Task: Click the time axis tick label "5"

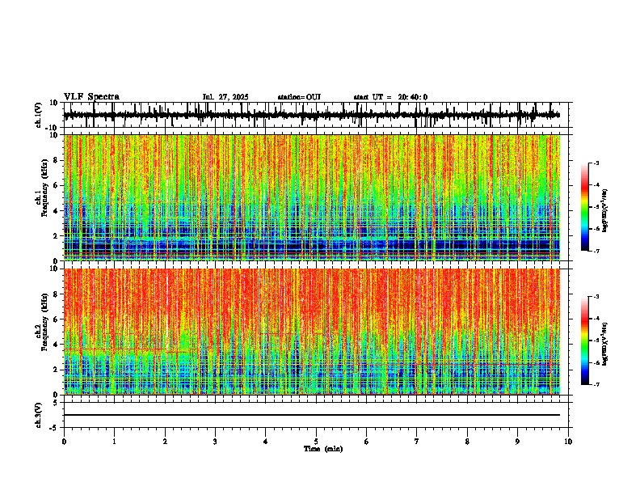Action: [x=316, y=442]
